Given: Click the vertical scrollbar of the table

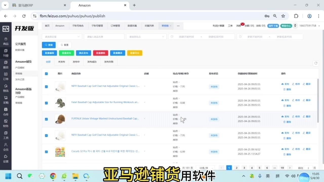Looking at the screenshot, I should (318, 101).
